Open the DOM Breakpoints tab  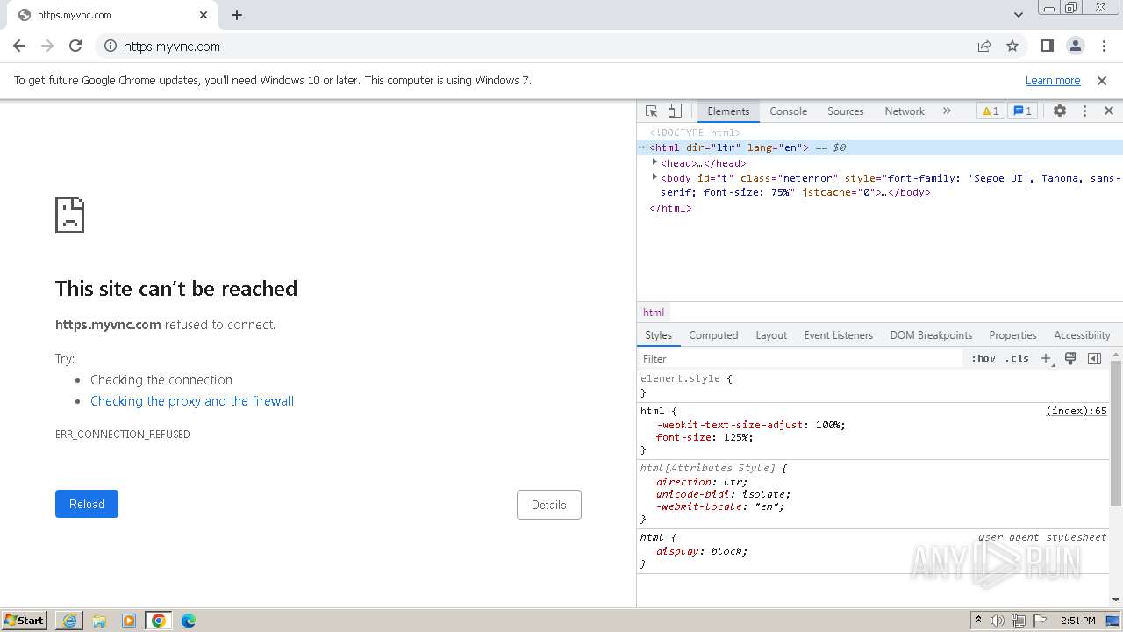point(931,335)
